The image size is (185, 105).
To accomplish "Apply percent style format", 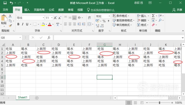I will point(104,21).
